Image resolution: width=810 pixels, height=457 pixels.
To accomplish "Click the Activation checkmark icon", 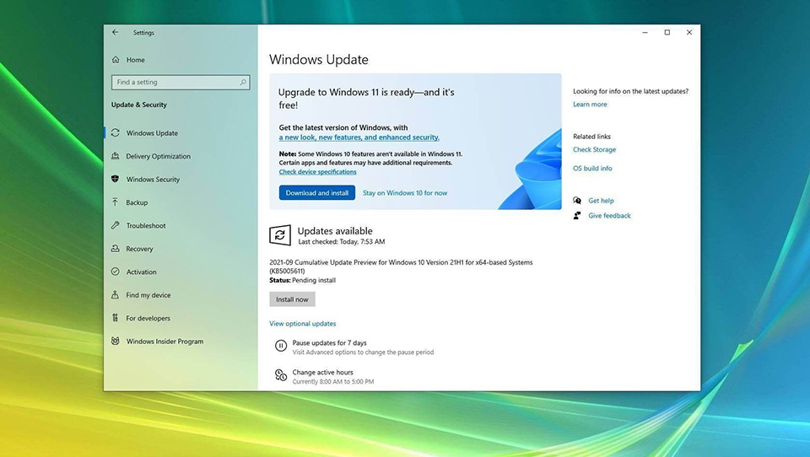I will (x=116, y=272).
